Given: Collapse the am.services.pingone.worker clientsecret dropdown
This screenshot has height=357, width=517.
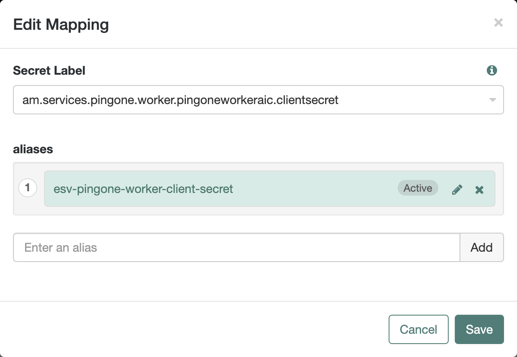Looking at the screenshot, I should point(492,100).
